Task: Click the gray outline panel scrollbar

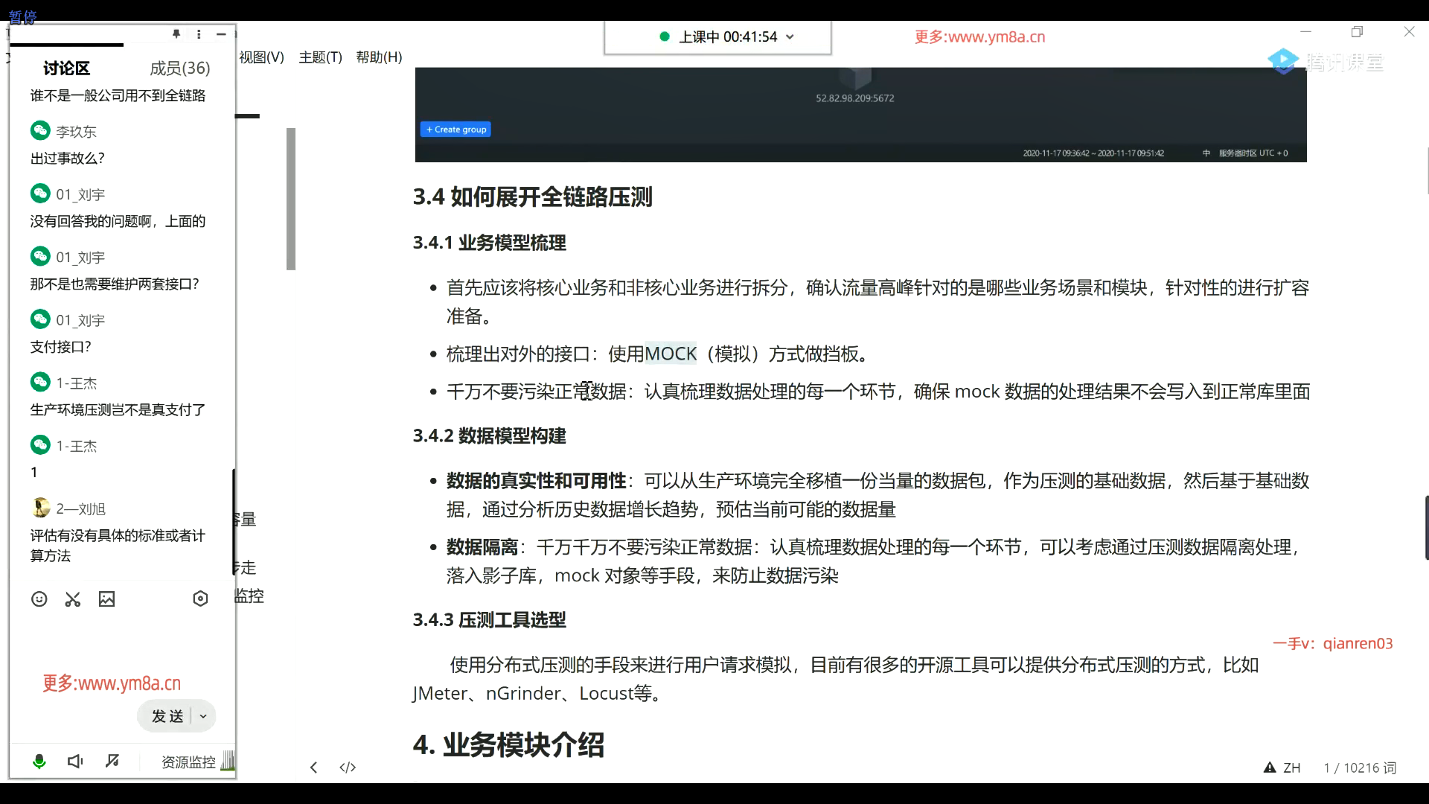Action: coord(291,199)
